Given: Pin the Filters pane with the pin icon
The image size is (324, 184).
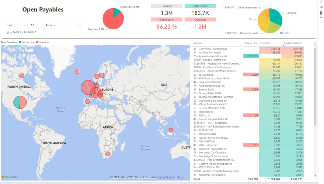Looking at the screenshot, I should point(321,7).
